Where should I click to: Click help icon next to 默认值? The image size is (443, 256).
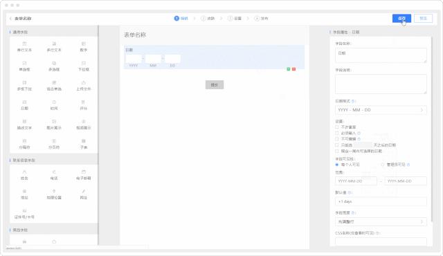[350, 192]
